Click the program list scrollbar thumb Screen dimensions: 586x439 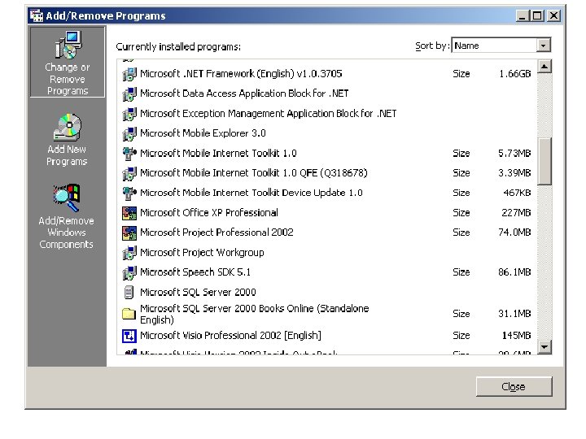[x=544, y=161]
